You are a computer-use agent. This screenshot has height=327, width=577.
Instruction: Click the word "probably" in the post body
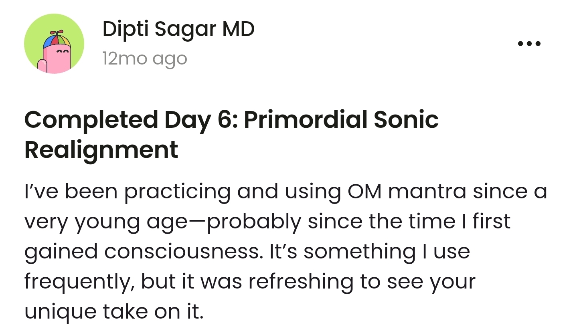254,222
